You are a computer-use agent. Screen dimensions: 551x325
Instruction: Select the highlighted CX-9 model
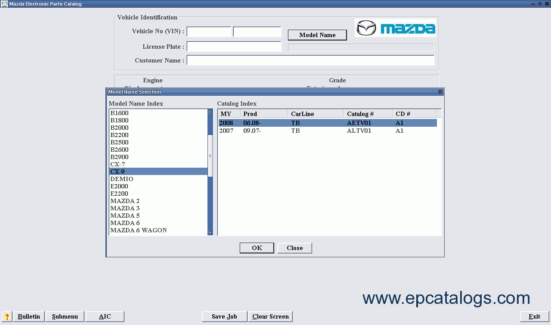tap(158, 172)
